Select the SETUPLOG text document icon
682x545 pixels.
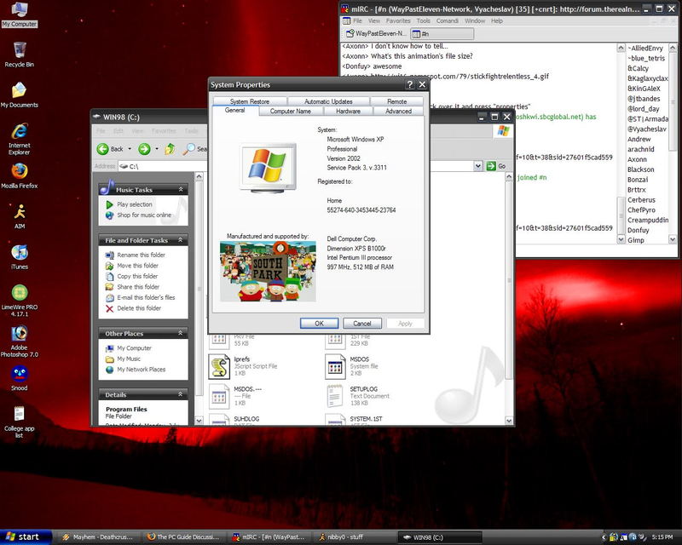(335, 395)
